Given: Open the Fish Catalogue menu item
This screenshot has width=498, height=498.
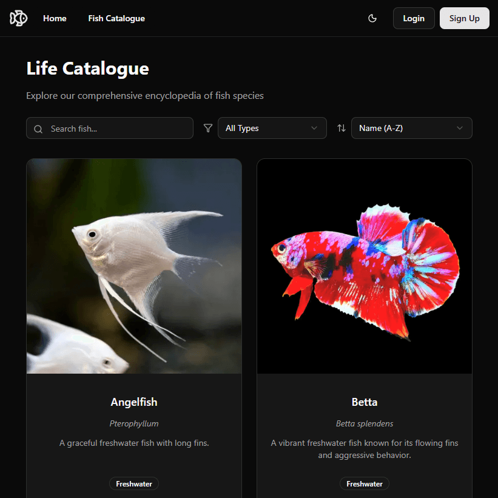Looking at the screenshot, I should coord(116,18).
